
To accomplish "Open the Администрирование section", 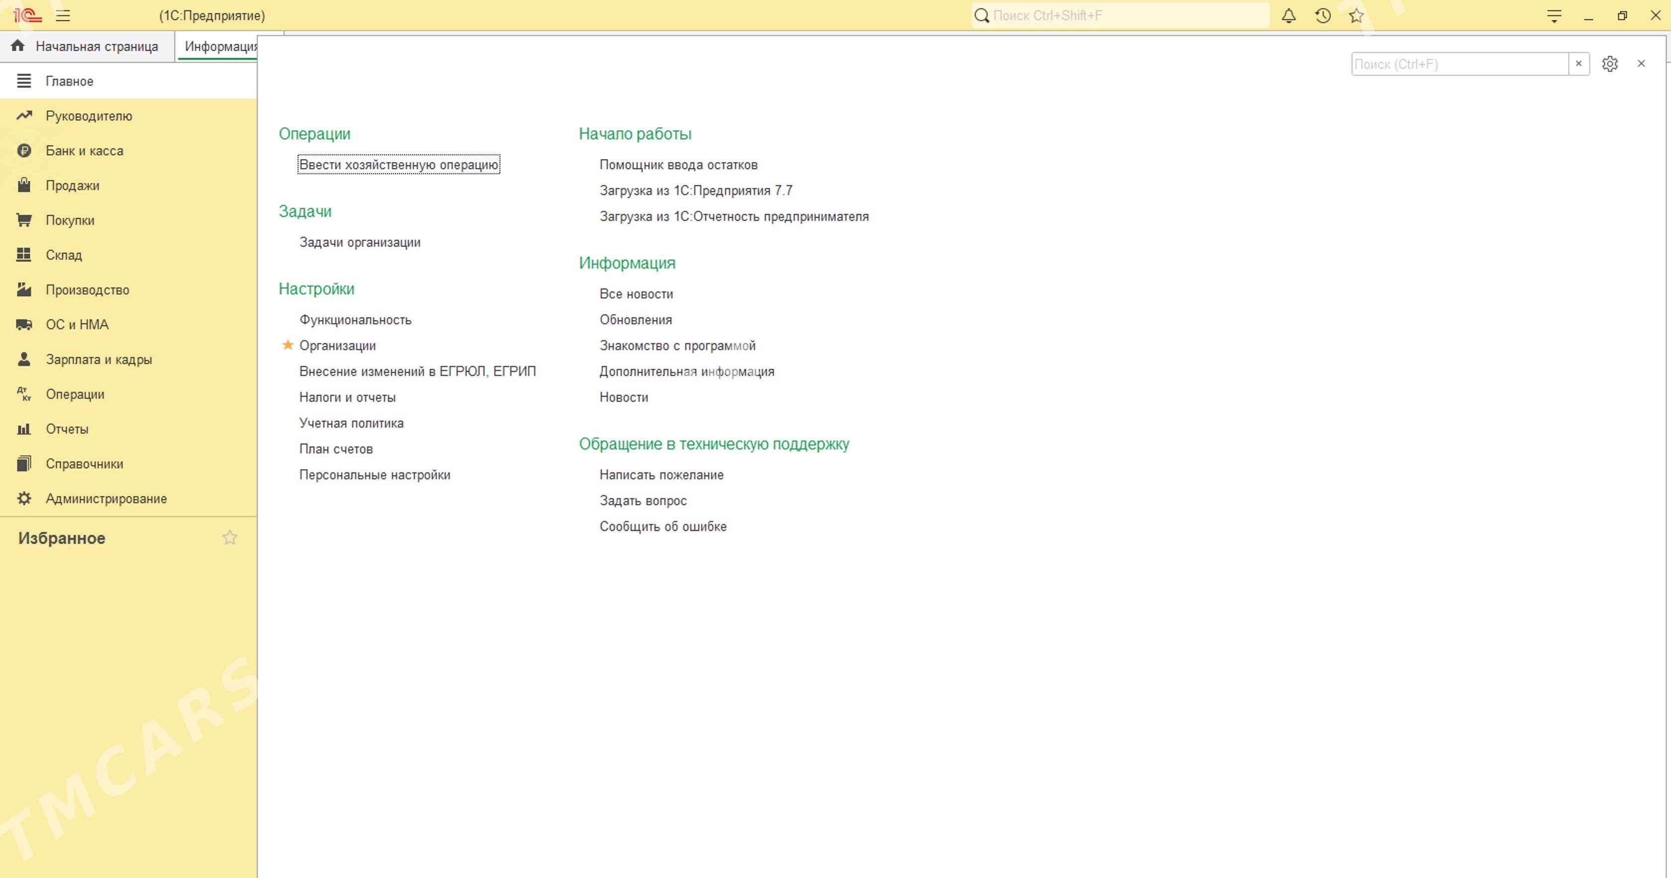I will [x=128, y=499].
